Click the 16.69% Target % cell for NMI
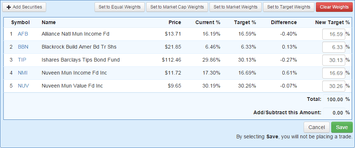This screenshot has height=148, width=355. point(247,73)
